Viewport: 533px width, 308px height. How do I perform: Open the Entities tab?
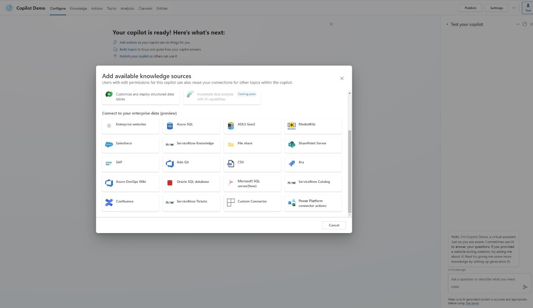pos(162,8)
